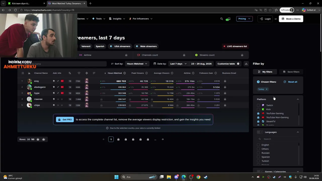This screenshot has height=181, width=322.
Task: Toggle the Languages include/exclude switch
Action: pos(260,132)
